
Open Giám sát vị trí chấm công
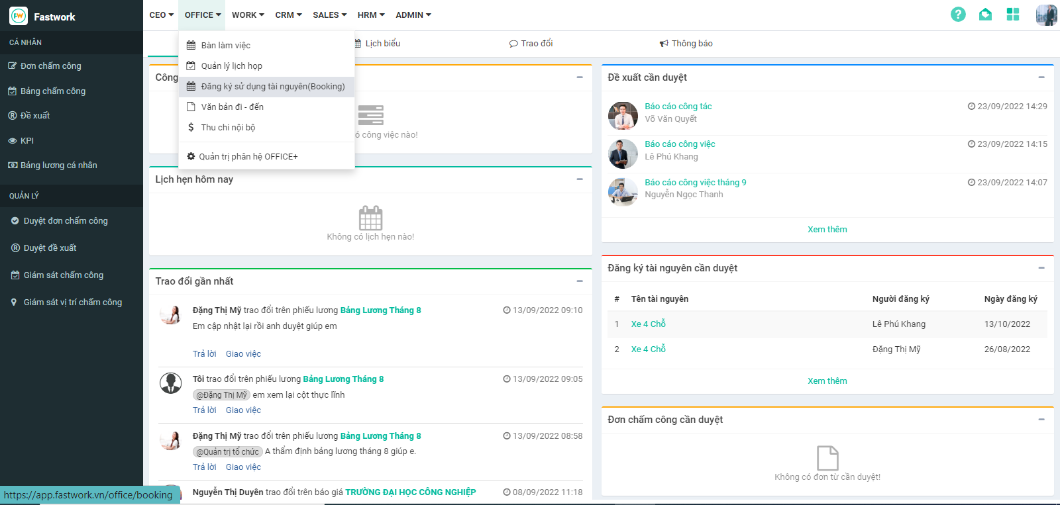[x=72, y=302]
